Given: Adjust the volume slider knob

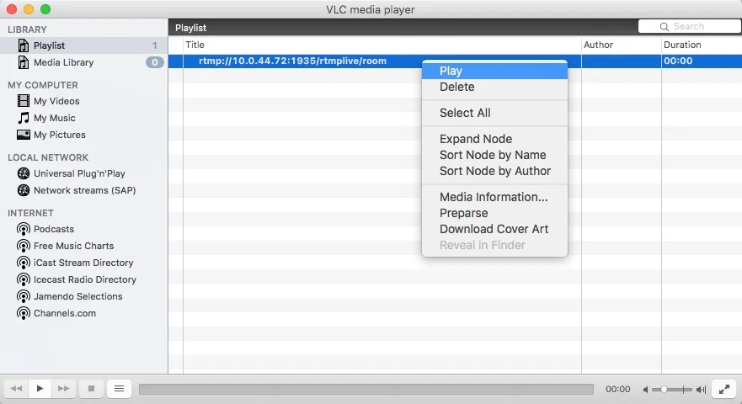Looking at the screenshot, I should (x=664, y=390).
